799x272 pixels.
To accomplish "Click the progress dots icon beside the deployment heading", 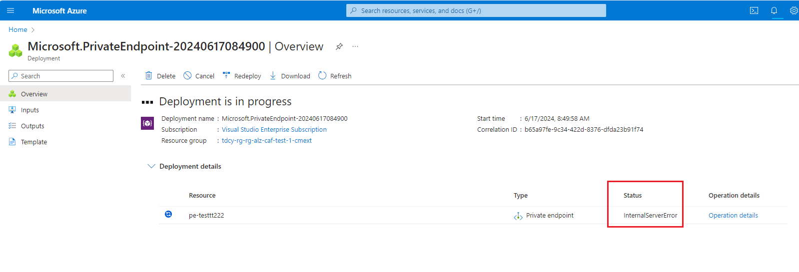I will click(x=147, y=102).
